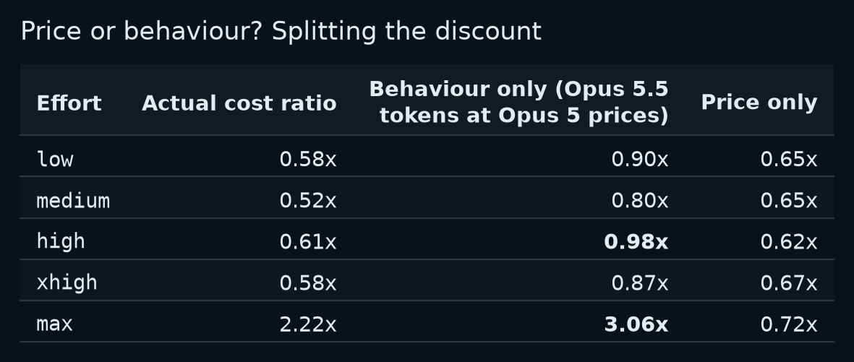Click the Behaviour only column header

(x=518, y=103)
